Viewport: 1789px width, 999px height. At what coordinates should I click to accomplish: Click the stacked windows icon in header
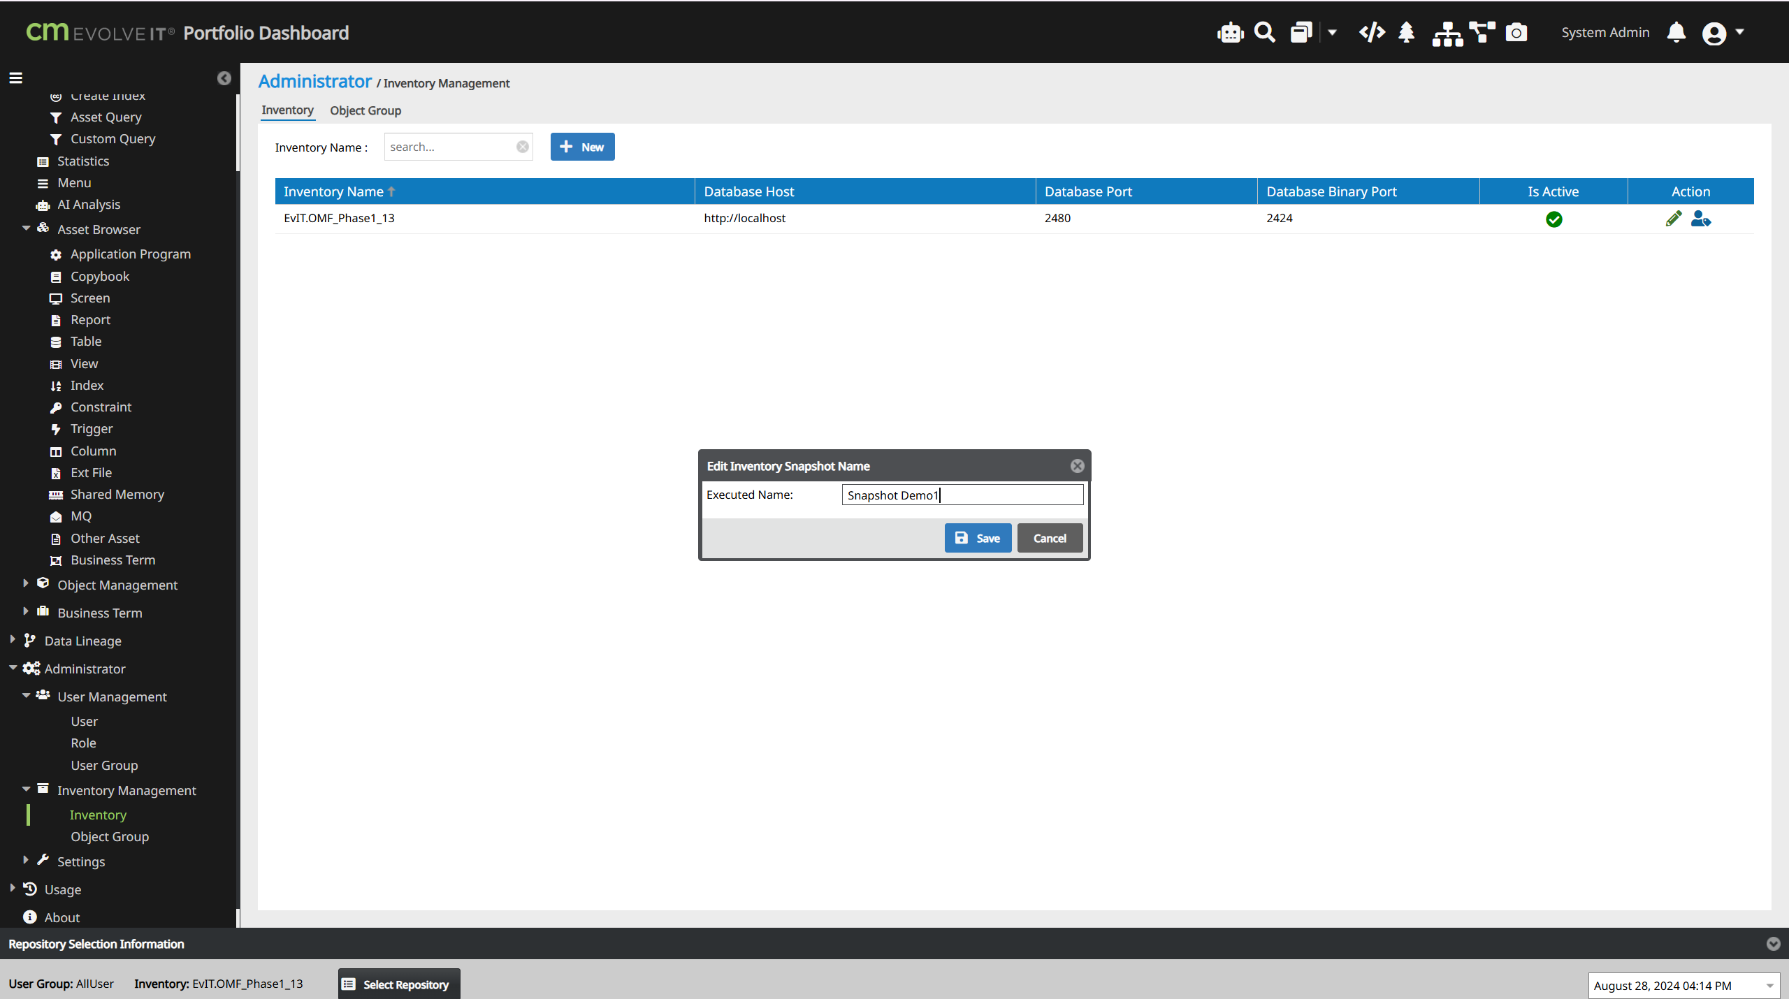pos(1301,33)
